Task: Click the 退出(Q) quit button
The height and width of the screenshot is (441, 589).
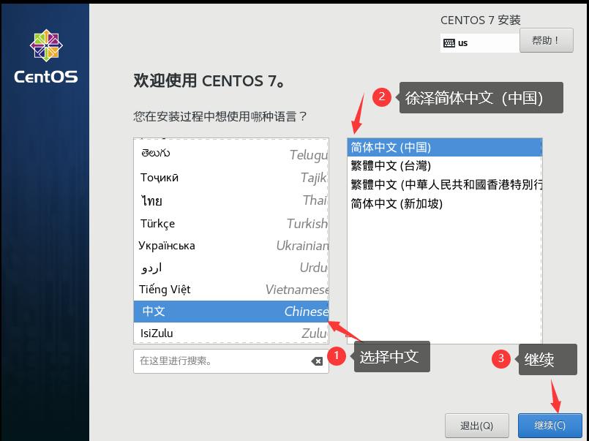Action: pyautogui.click(x=477, y=426)
